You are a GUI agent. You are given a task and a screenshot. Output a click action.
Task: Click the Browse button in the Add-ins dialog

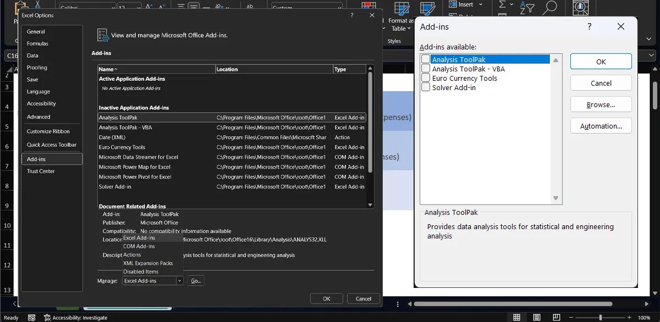(x=601, y=104)
